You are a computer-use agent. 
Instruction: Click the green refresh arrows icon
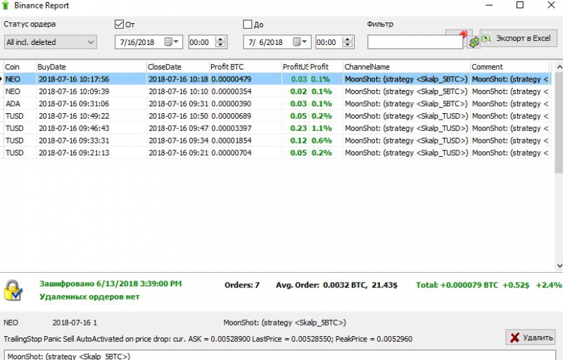click(474, 42)
